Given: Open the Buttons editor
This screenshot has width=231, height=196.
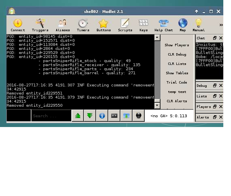Looking at the screenshot, I should [104, 25].
